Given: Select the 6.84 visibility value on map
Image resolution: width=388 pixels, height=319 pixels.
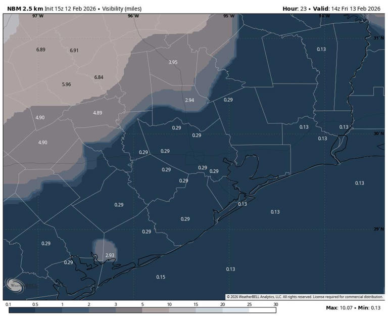Looking at the screenshot, I should pyautogui.click(x=99, y=77).
